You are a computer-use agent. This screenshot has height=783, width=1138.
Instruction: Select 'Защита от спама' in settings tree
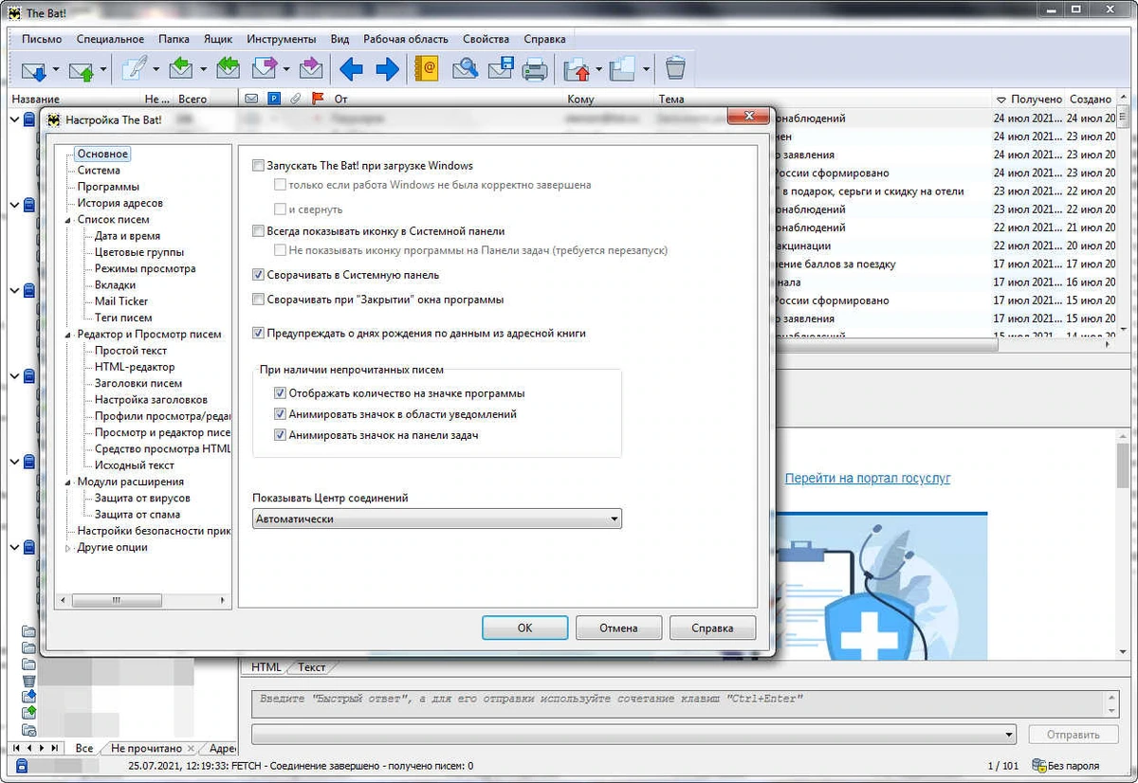[x=138, y=515]
